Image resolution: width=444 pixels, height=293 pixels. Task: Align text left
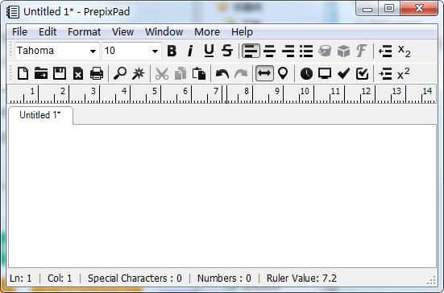[251, 52]
